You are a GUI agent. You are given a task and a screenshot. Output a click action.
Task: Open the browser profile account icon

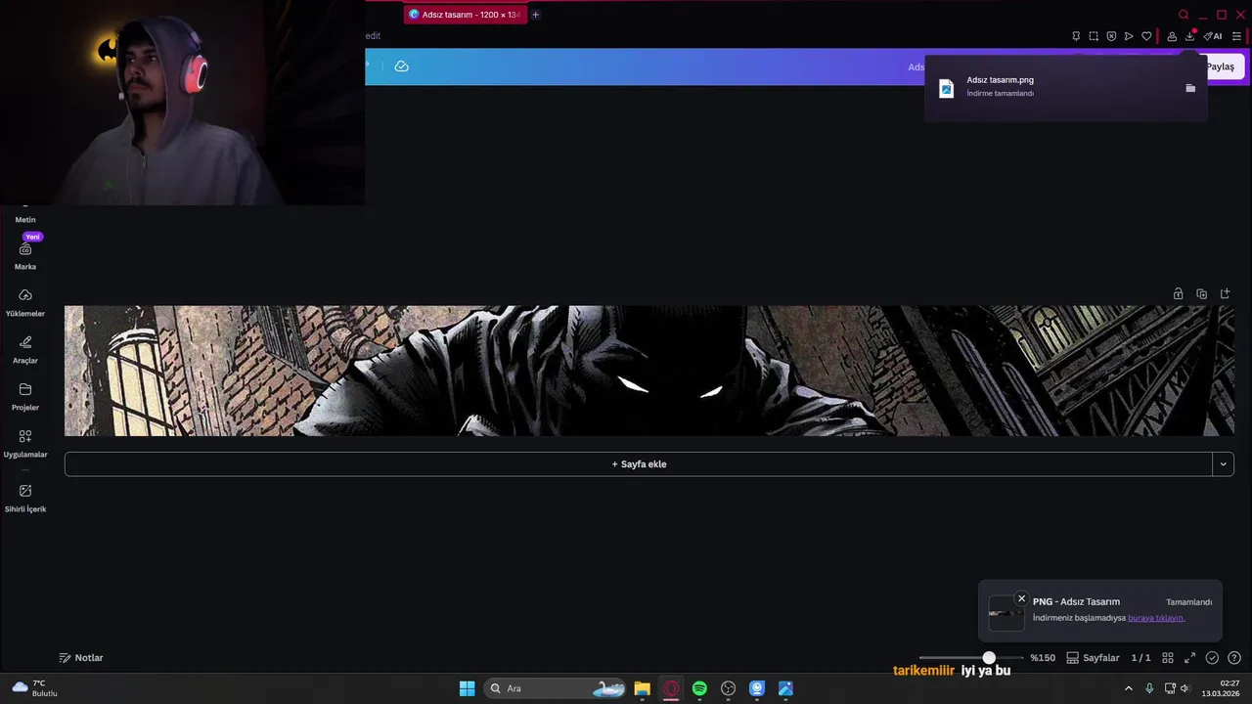coord(1172,36)
